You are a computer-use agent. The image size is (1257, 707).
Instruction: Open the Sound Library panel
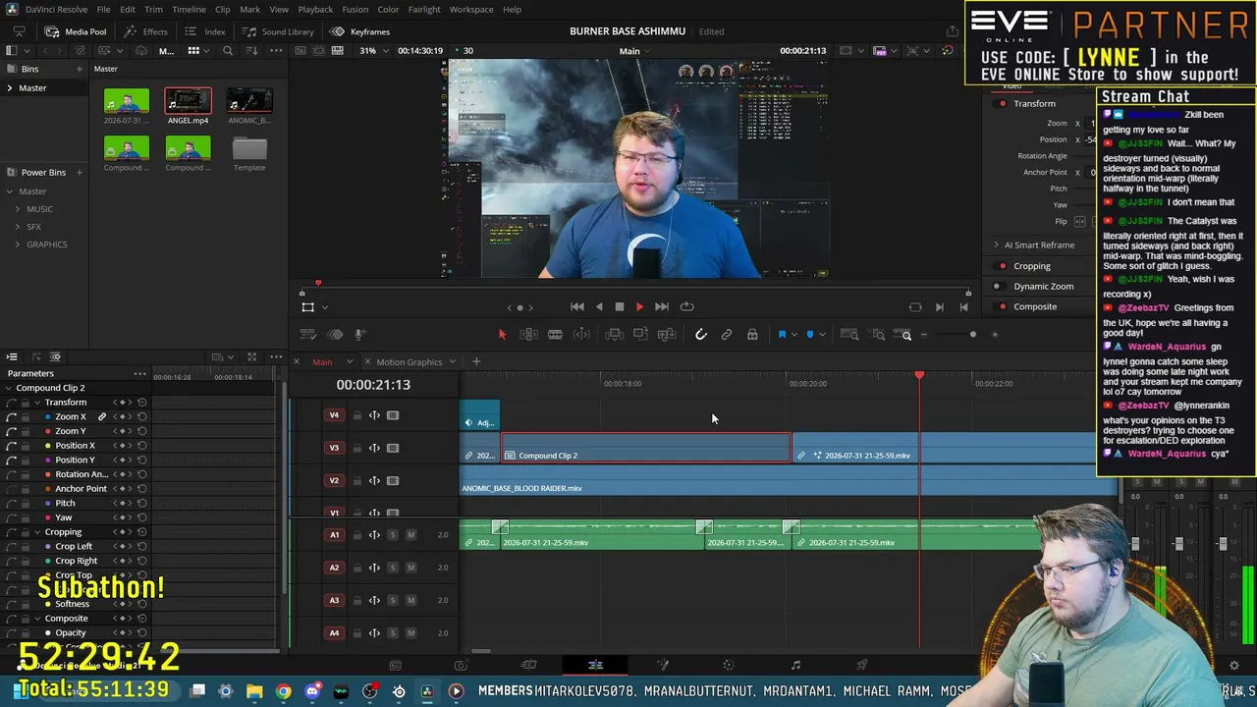(x=278, y=31)
